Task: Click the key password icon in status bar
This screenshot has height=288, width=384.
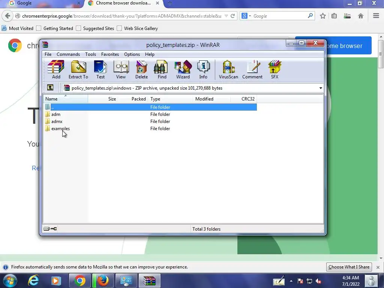Action: point(54,229)
